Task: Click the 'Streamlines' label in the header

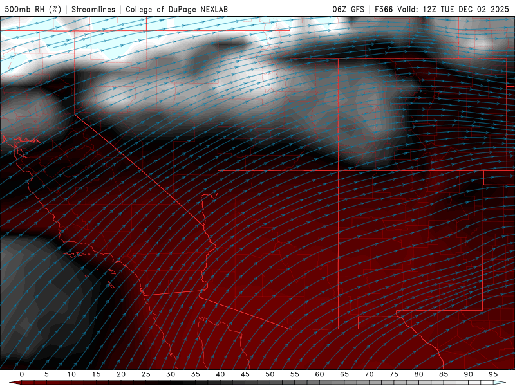Action: [93, 9]
